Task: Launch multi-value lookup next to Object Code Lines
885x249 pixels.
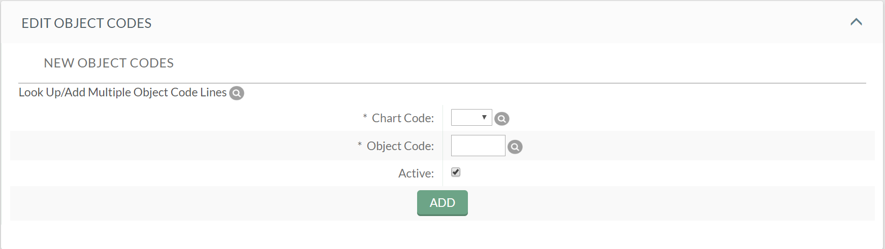Action: point(237,93)
